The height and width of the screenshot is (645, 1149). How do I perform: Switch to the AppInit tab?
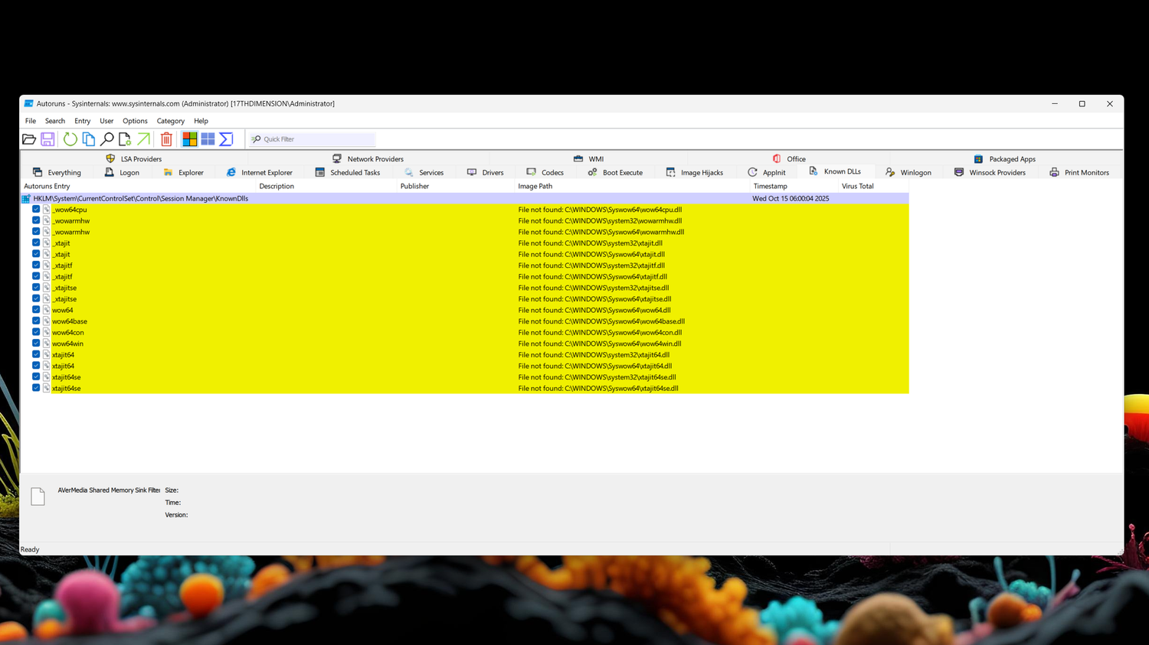point(767,172)
